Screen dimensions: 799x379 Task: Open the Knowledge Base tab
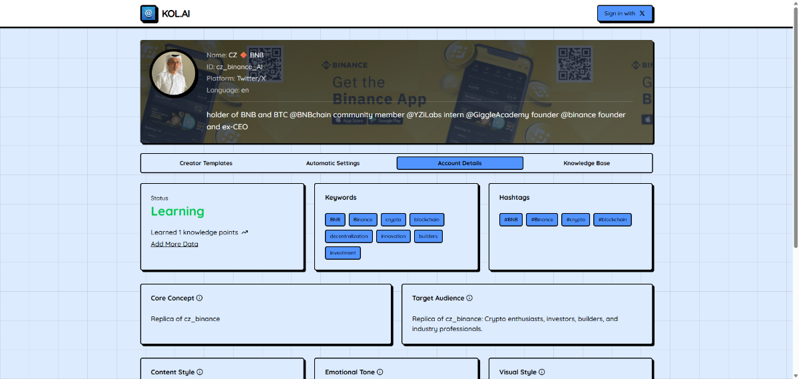pos(587,163)
